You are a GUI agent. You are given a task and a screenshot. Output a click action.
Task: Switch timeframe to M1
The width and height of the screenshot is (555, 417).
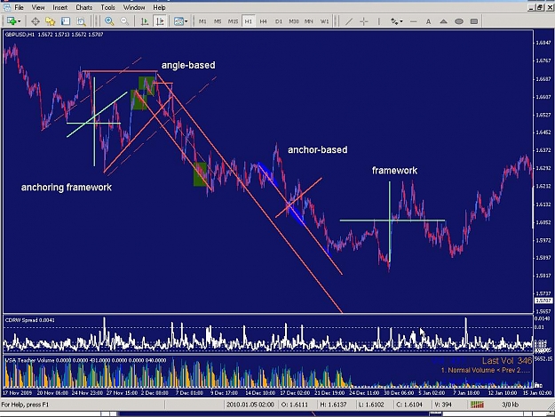coord(202,21)
